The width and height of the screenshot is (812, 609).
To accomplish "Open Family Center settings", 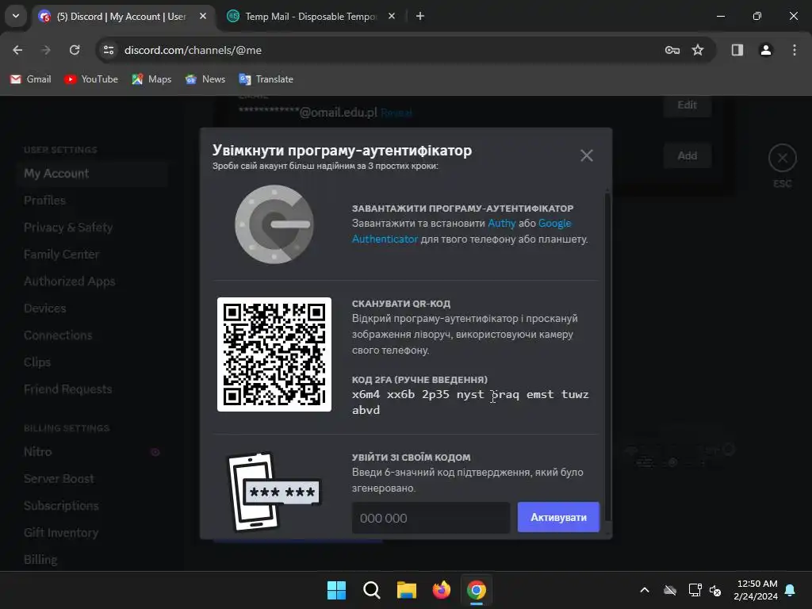I will [94, 255].
